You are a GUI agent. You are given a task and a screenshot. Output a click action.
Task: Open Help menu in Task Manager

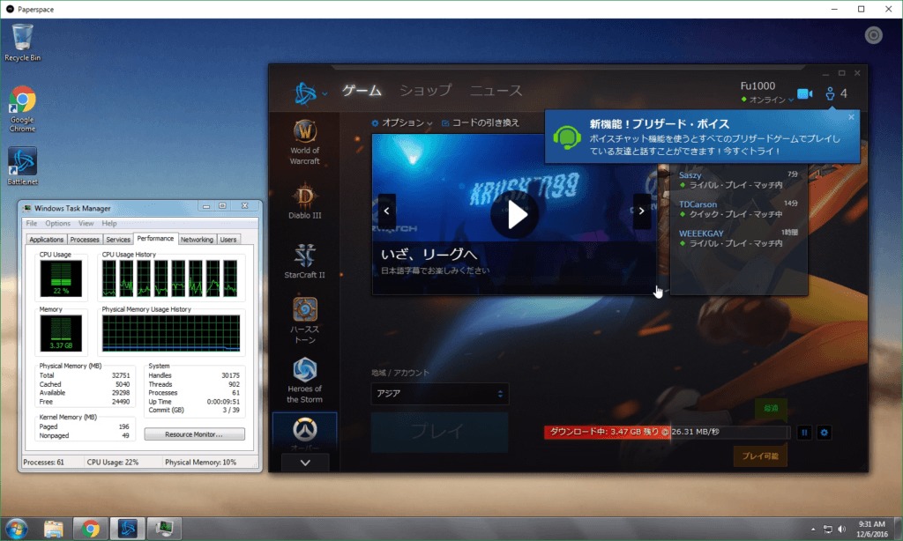tap(108, 223)
